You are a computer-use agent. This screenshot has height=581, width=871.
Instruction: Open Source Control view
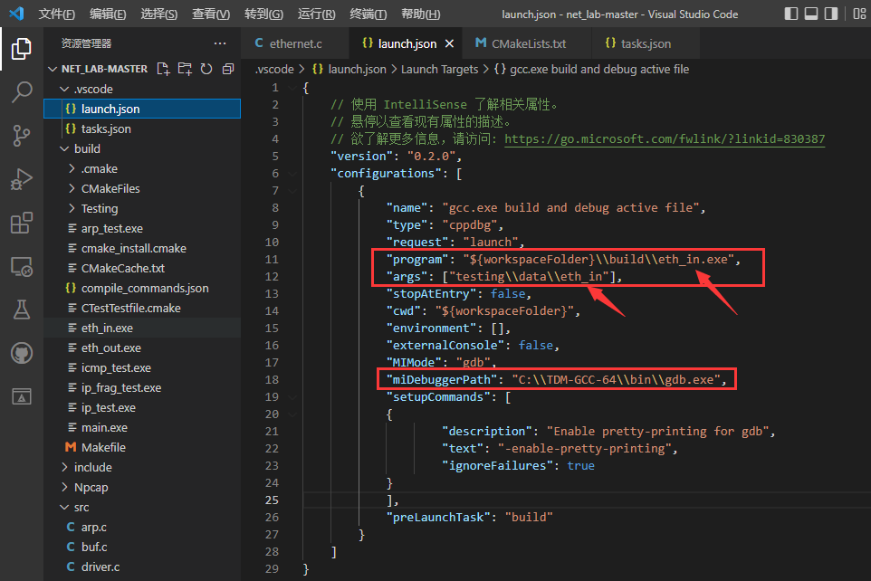tap(21, 136)
